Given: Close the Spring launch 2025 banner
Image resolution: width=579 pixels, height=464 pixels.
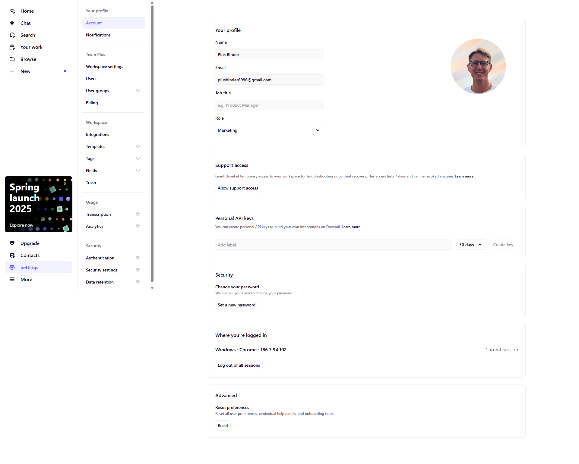Looking at the screenshot, I should pyautogui.click(x=65, y=183).
